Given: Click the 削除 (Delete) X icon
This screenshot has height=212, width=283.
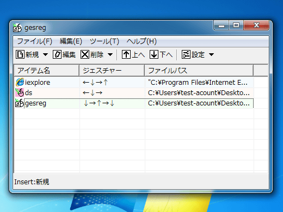Looking at the screenshot, I should 85,54.
